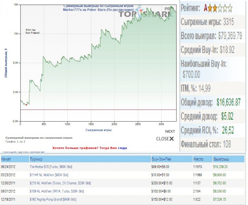This screenshot has width=248, height=205.
Task: Click the Средний доход $5.02 stat
Action: (x=207, y=116)
